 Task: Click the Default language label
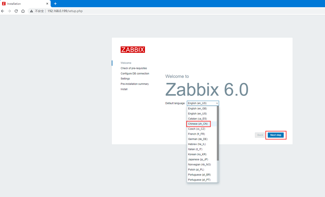[175, 103]
